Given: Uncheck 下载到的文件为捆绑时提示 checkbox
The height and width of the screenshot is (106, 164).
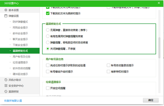Looking at the screenshot, I should pos(48,13).
